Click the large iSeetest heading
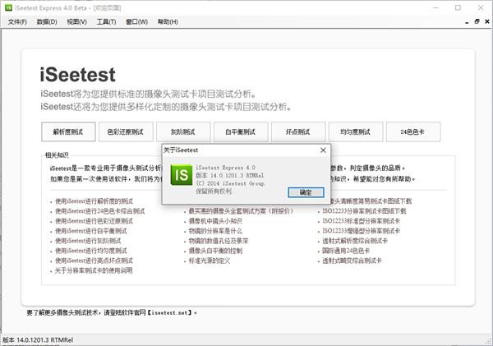 [78, 75]
